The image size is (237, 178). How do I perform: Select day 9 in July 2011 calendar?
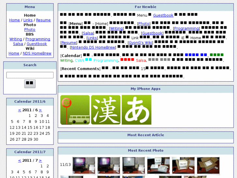[x=48, y=172]
